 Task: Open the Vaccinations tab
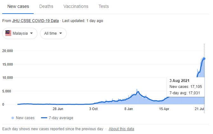[x=76, y=6]
